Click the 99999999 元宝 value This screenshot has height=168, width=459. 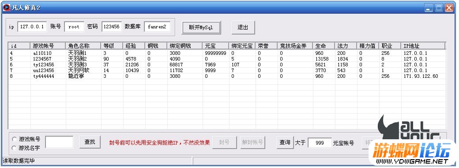(x=215, y=53)
